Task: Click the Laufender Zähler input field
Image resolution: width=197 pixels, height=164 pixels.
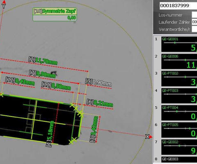Action: pos(195,22)
